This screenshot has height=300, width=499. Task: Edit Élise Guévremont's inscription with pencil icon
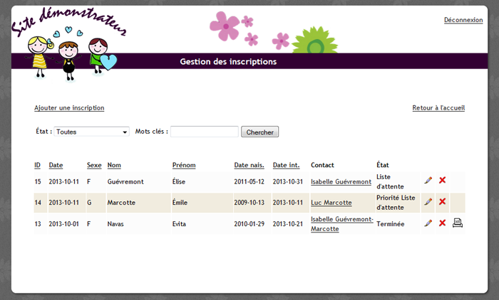428,181
